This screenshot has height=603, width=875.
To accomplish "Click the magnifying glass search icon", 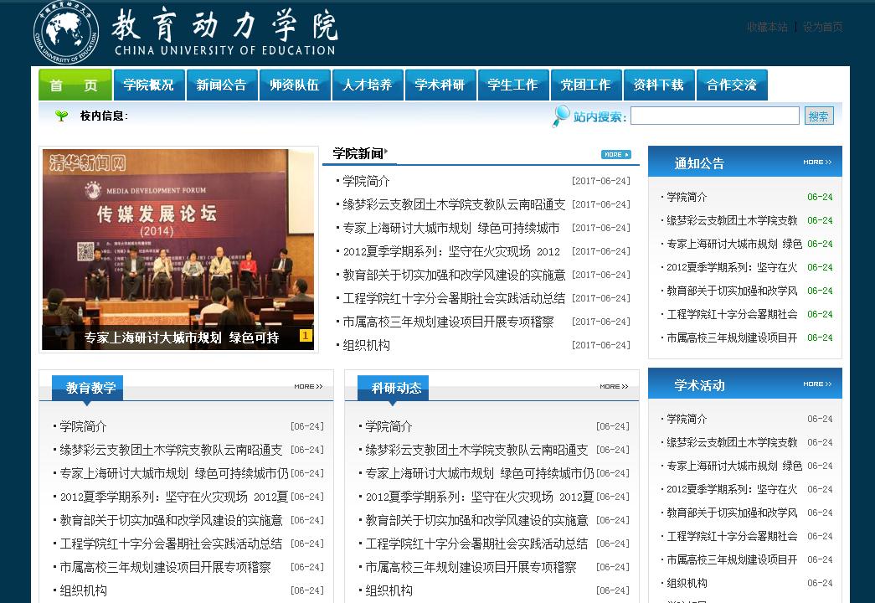I will 560,116.
